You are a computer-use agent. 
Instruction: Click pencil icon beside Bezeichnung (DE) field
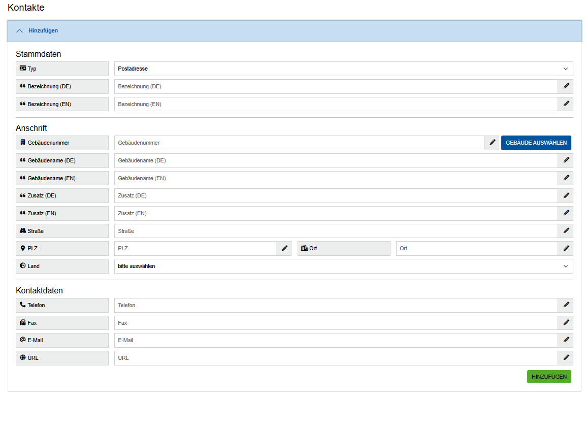[566, 86]
